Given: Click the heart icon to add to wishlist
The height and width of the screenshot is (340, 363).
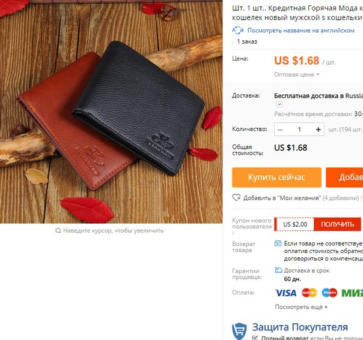Looking at the screenshot, I should coord(236,197).
